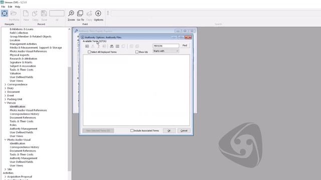The height and width of the screenshot is (180, 321).
Task: Select Research & Attribution in the tree
Action: [x=24, y=58]
